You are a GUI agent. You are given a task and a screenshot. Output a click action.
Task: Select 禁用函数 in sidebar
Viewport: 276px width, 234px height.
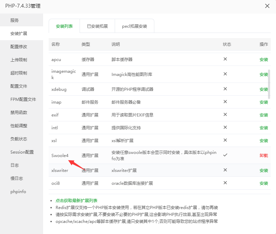click(19, 113)
